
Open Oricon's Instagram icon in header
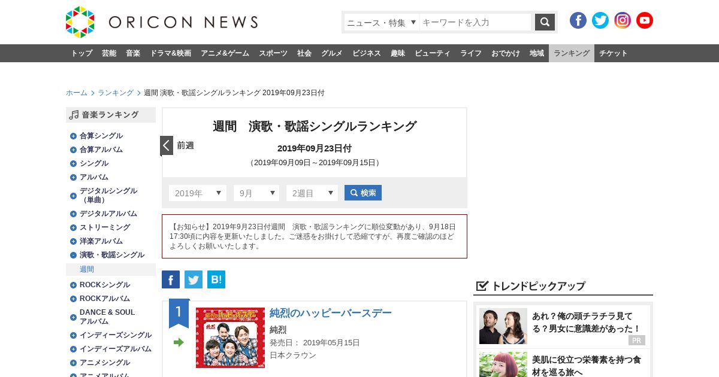coord(623,20)
